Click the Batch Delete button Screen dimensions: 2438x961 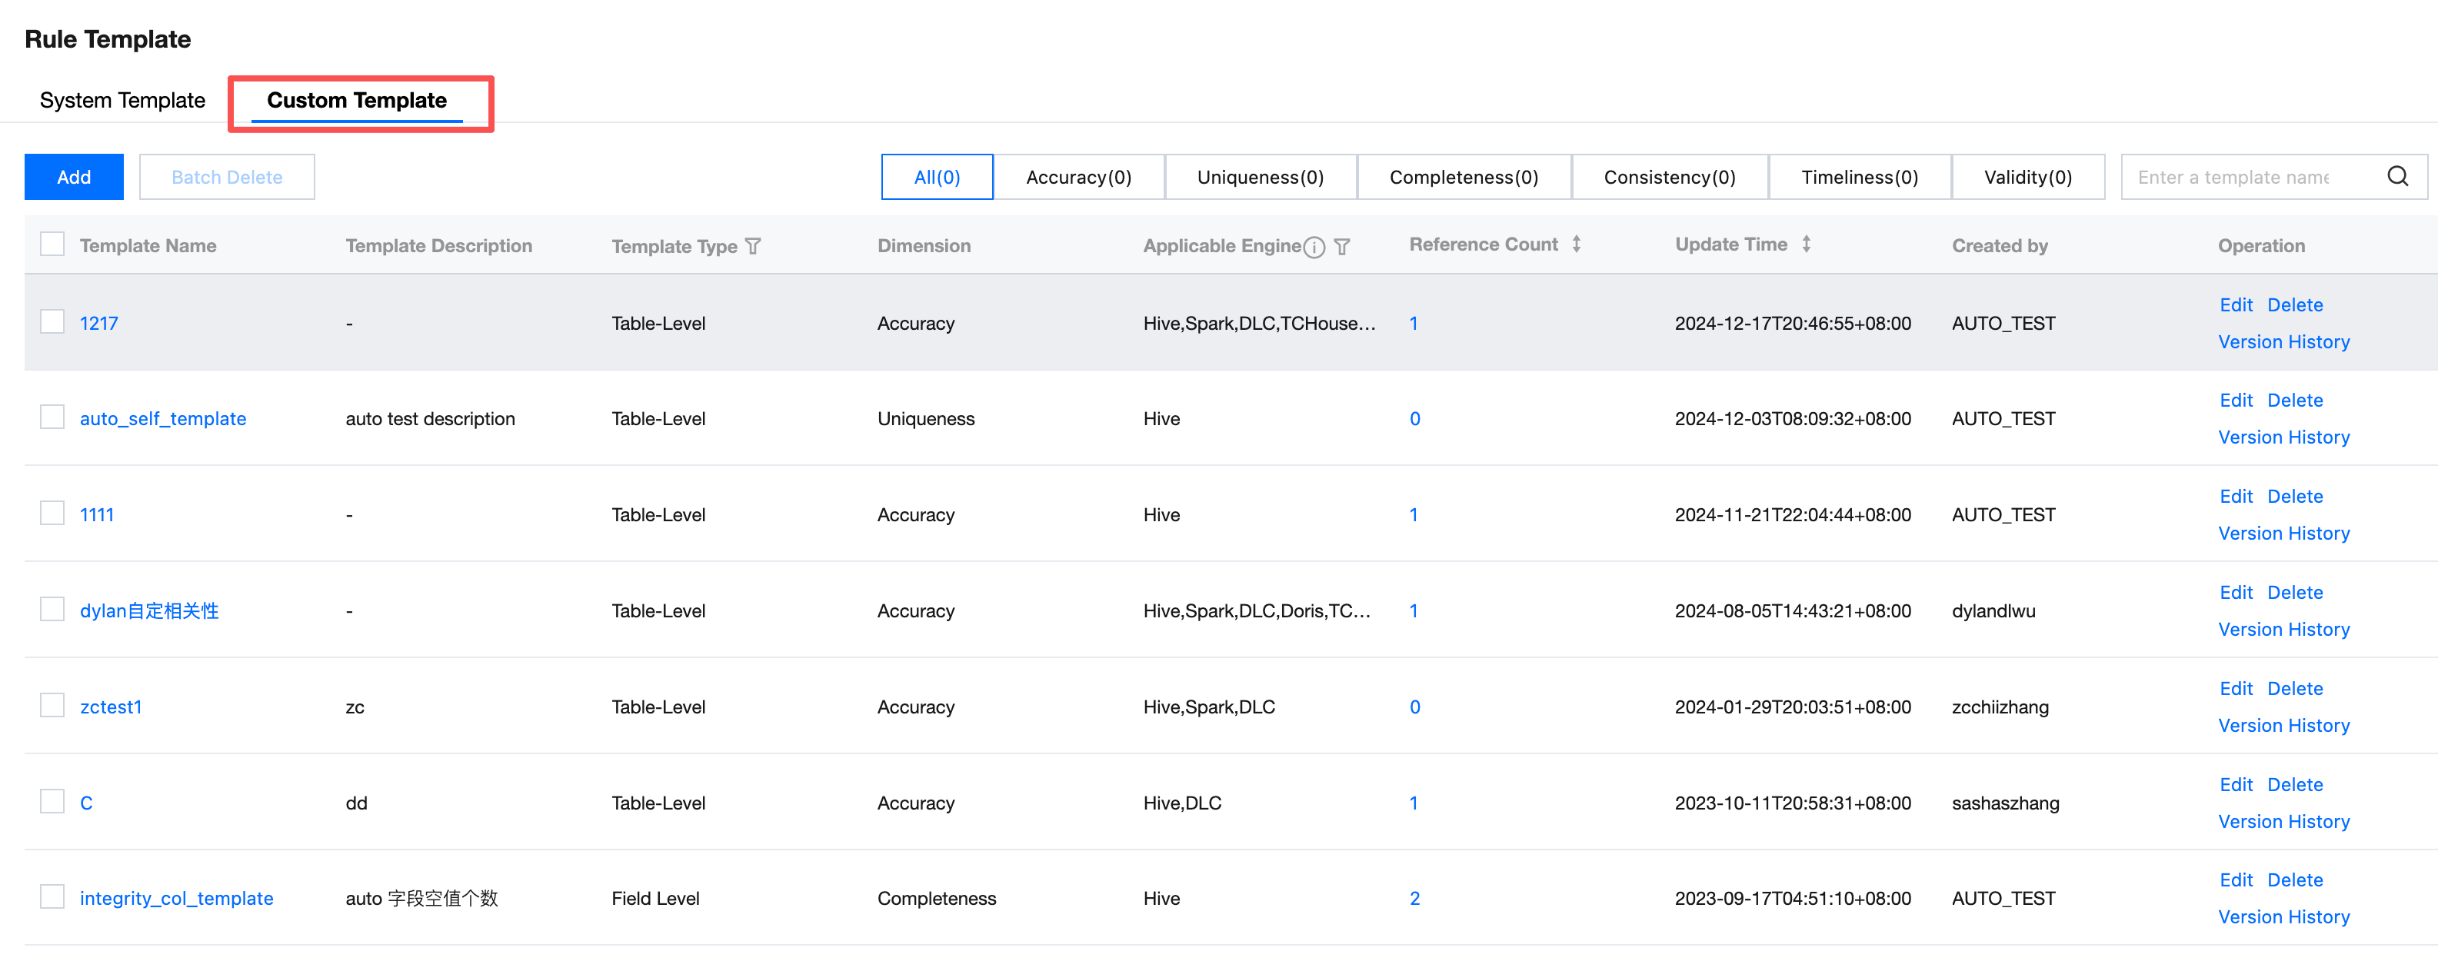[x=226, y=177]
